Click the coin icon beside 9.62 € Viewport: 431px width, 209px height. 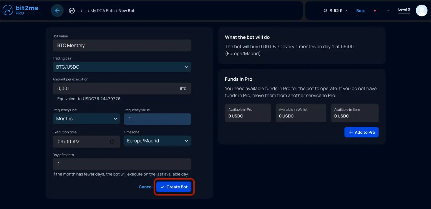click(325, 11)
